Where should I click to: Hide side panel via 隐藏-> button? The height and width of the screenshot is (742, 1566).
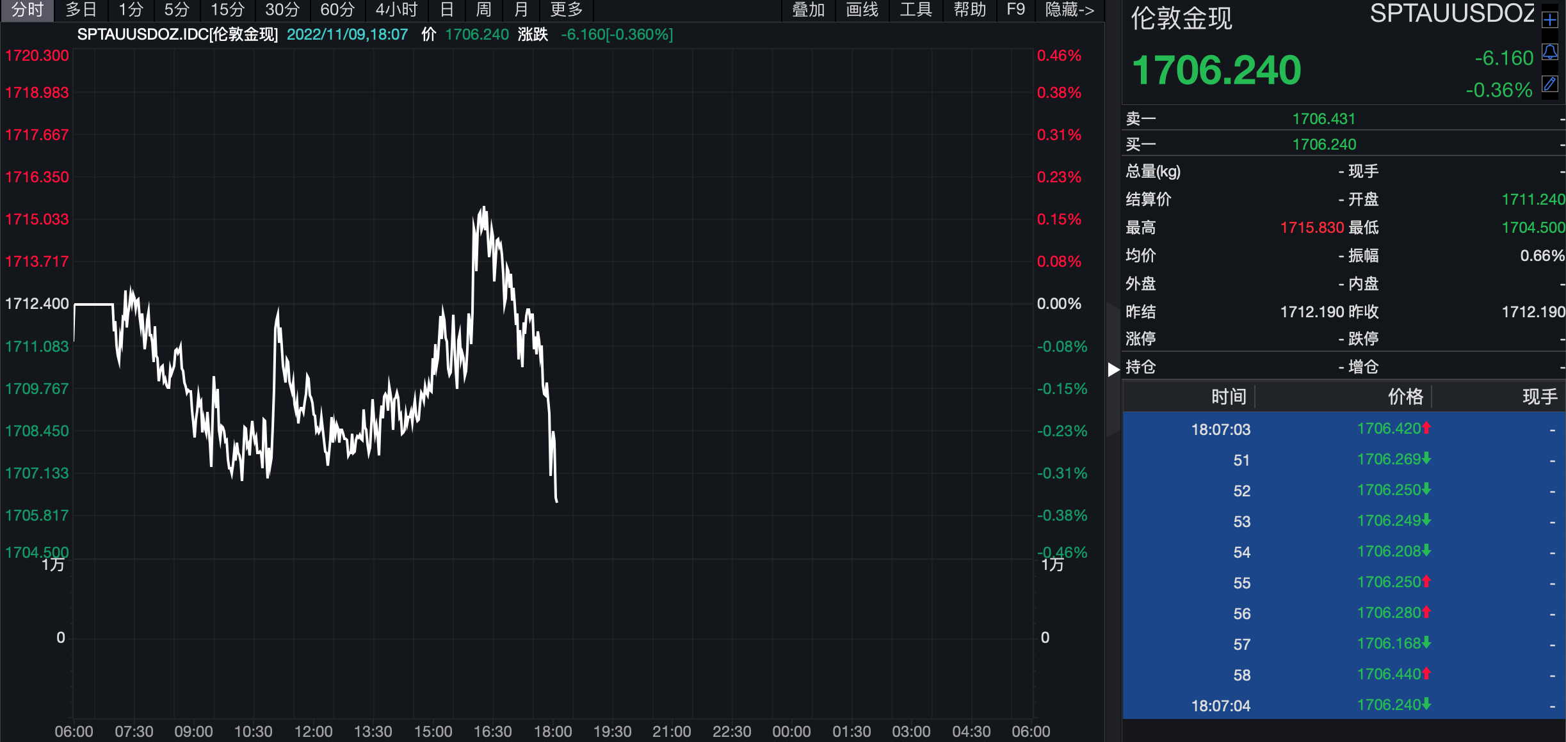[1069, 10]
